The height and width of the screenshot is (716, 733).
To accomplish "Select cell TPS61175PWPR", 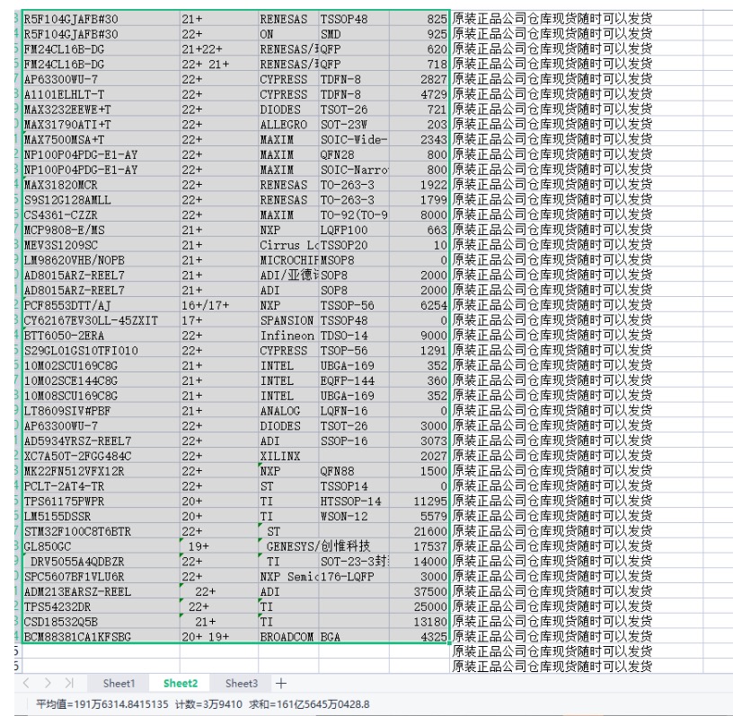I will (x=101, y=502).
